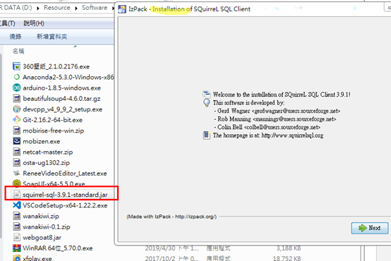Select squirrel-sql-3.9.1-standard.jar icon
Viewport: 391px width, 261px height.
coord(17,195)
